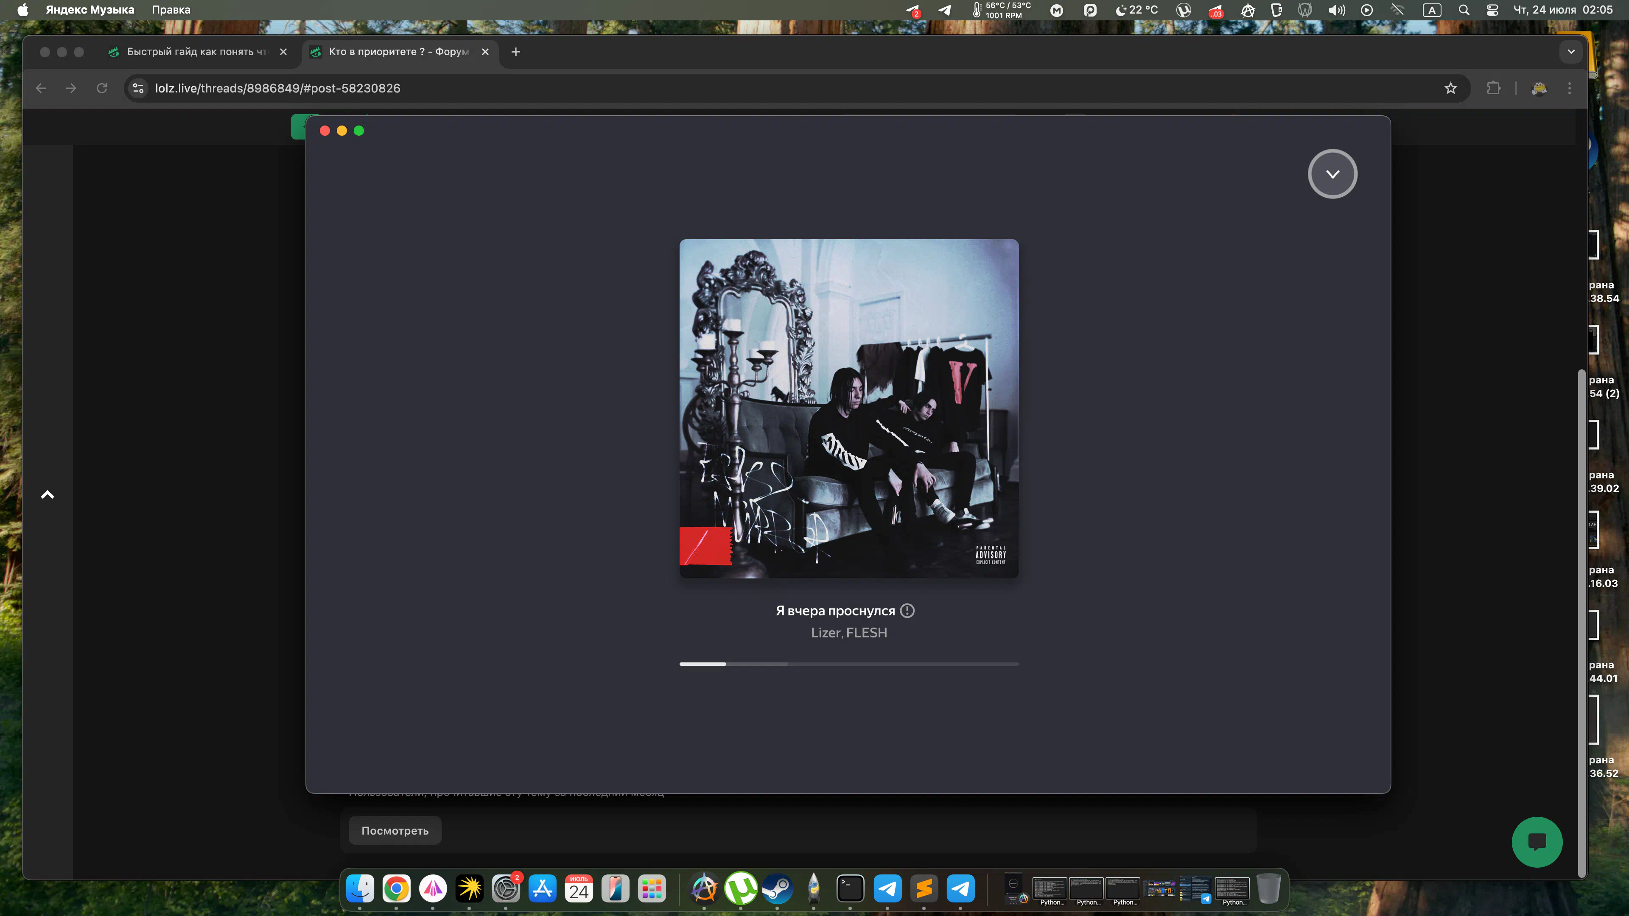Open the iPhone Mirroring app in the Dock
1629x916 pixels.
pyautogui.click(x=615, y=889)
